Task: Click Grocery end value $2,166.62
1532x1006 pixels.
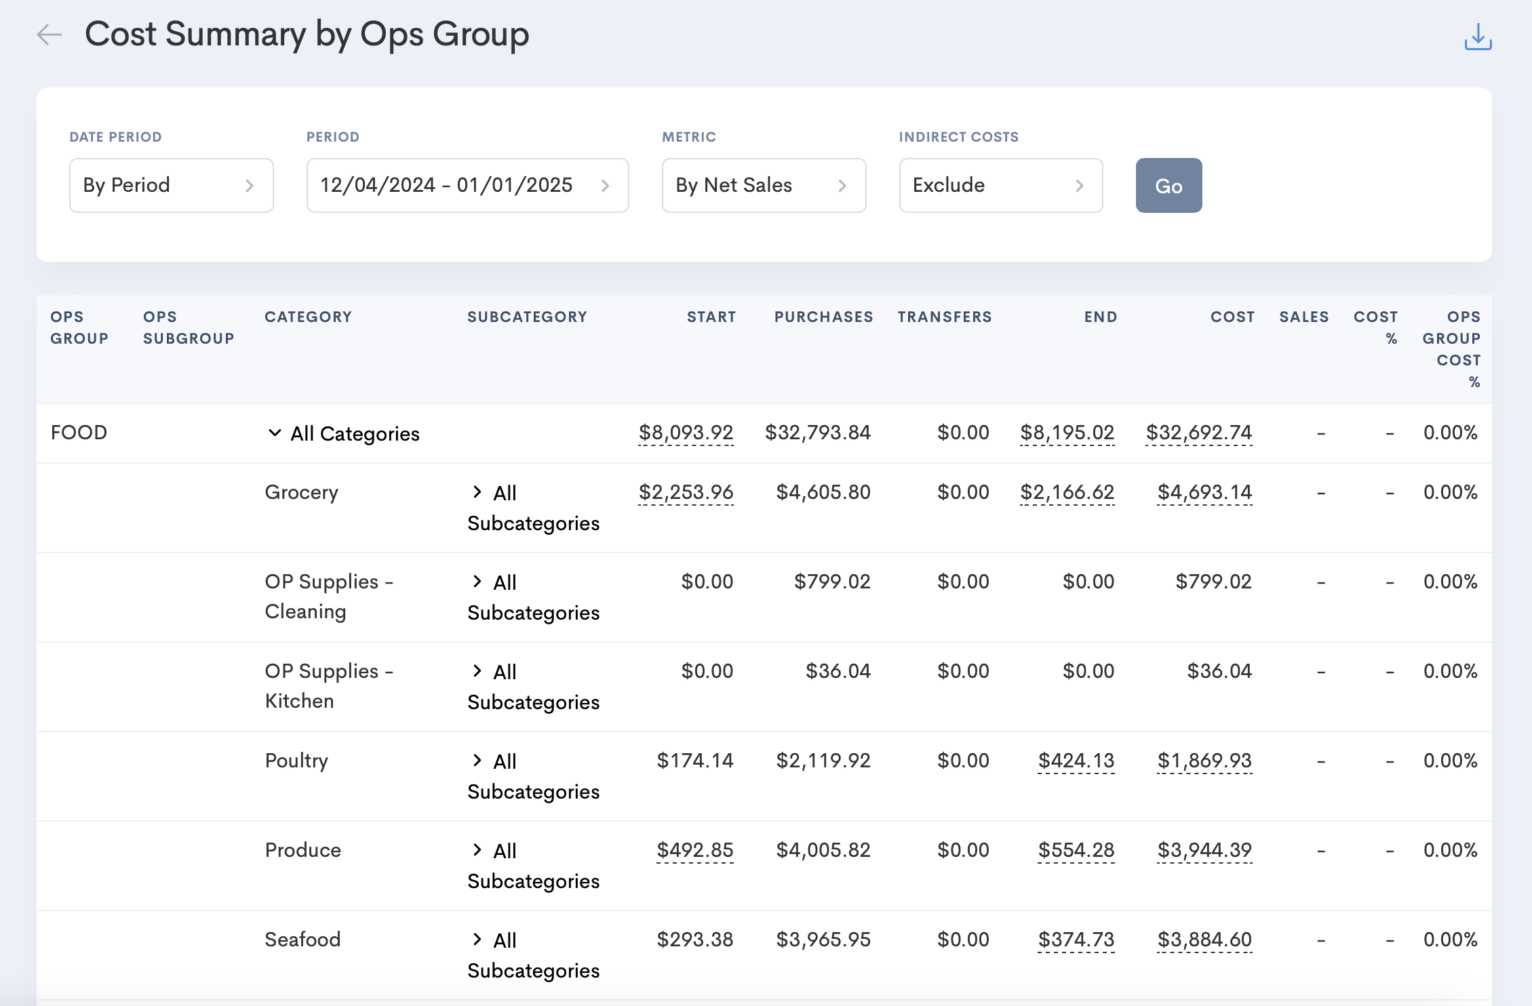Action: (x=1067, y=492)
